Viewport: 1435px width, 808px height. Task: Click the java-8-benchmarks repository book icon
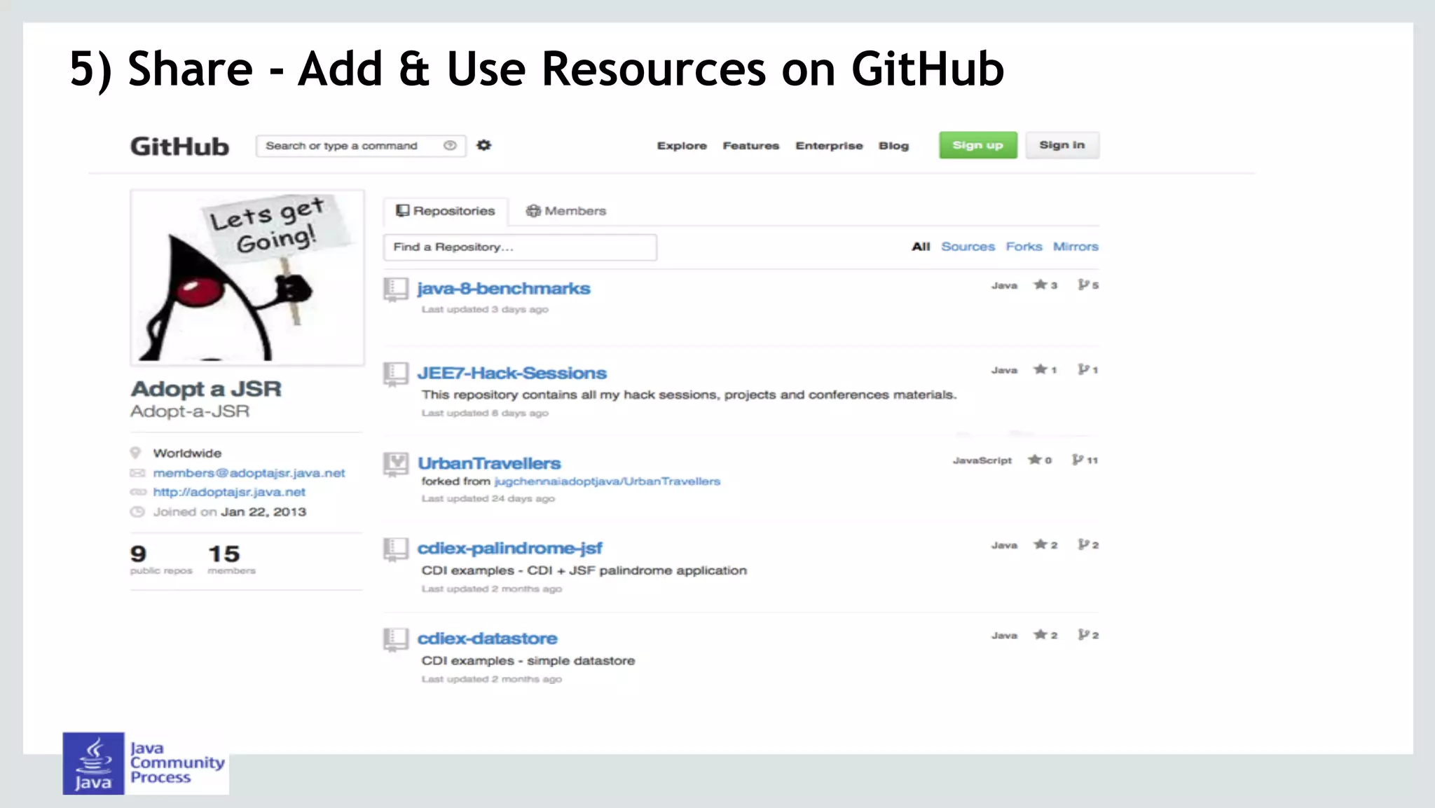[395, 289]
